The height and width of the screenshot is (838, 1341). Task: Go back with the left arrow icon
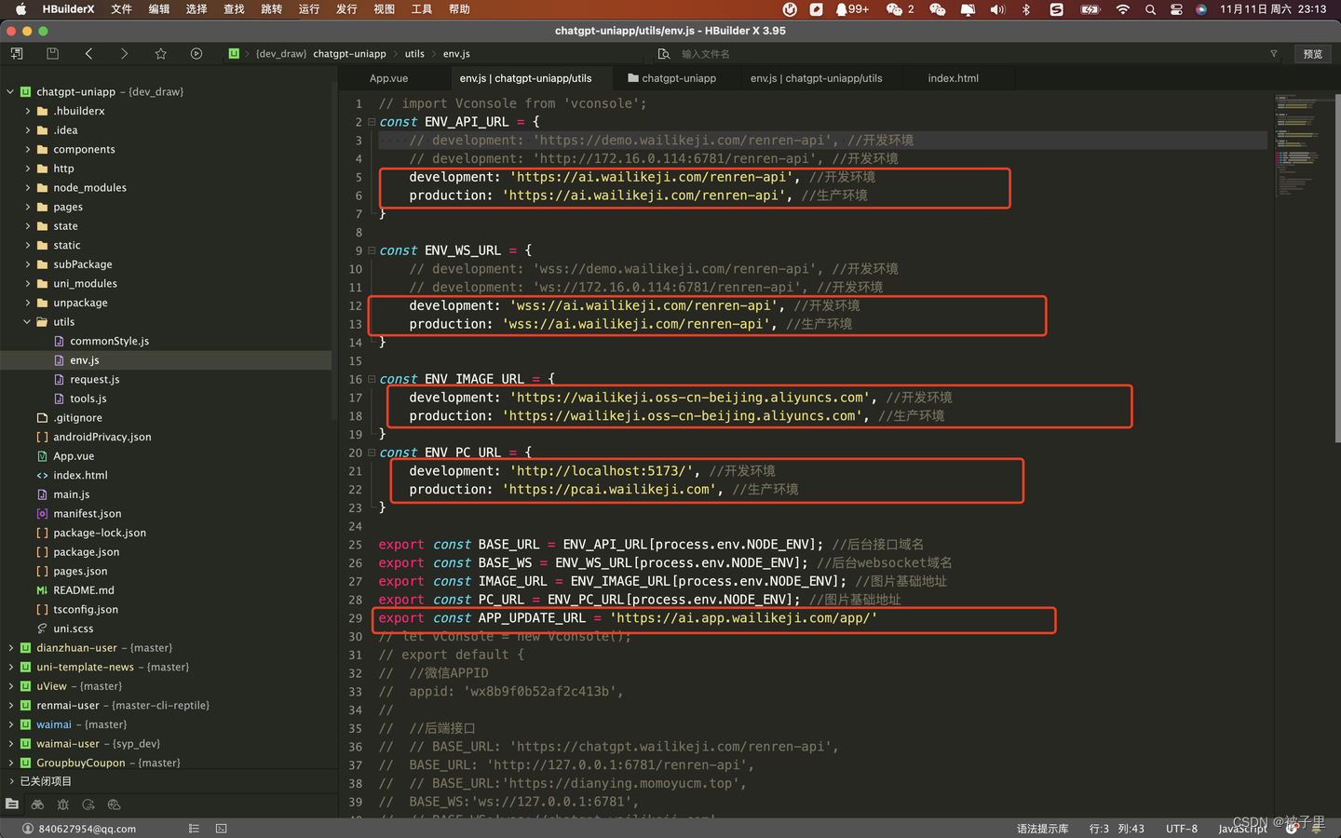pos(88,54)
